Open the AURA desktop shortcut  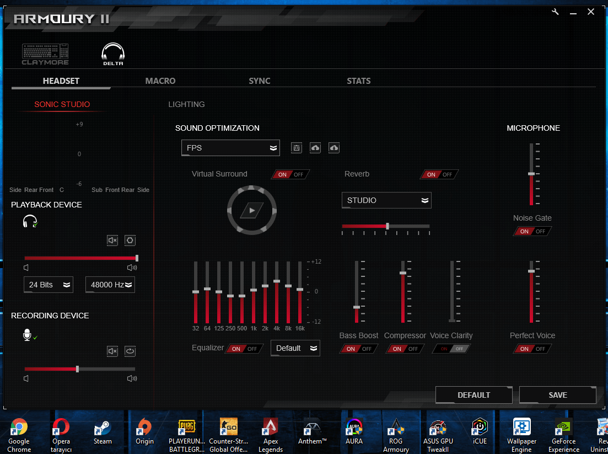click(x=354, y=431)
